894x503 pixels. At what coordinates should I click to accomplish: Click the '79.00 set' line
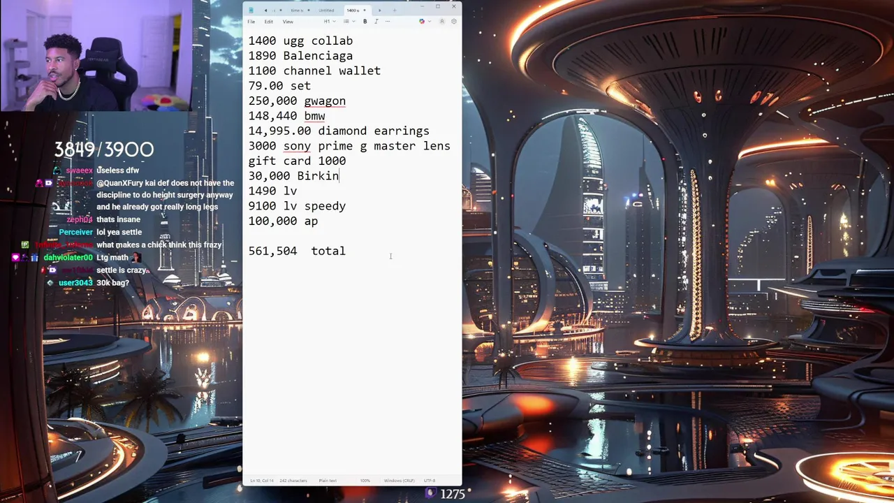coord(279,86)
